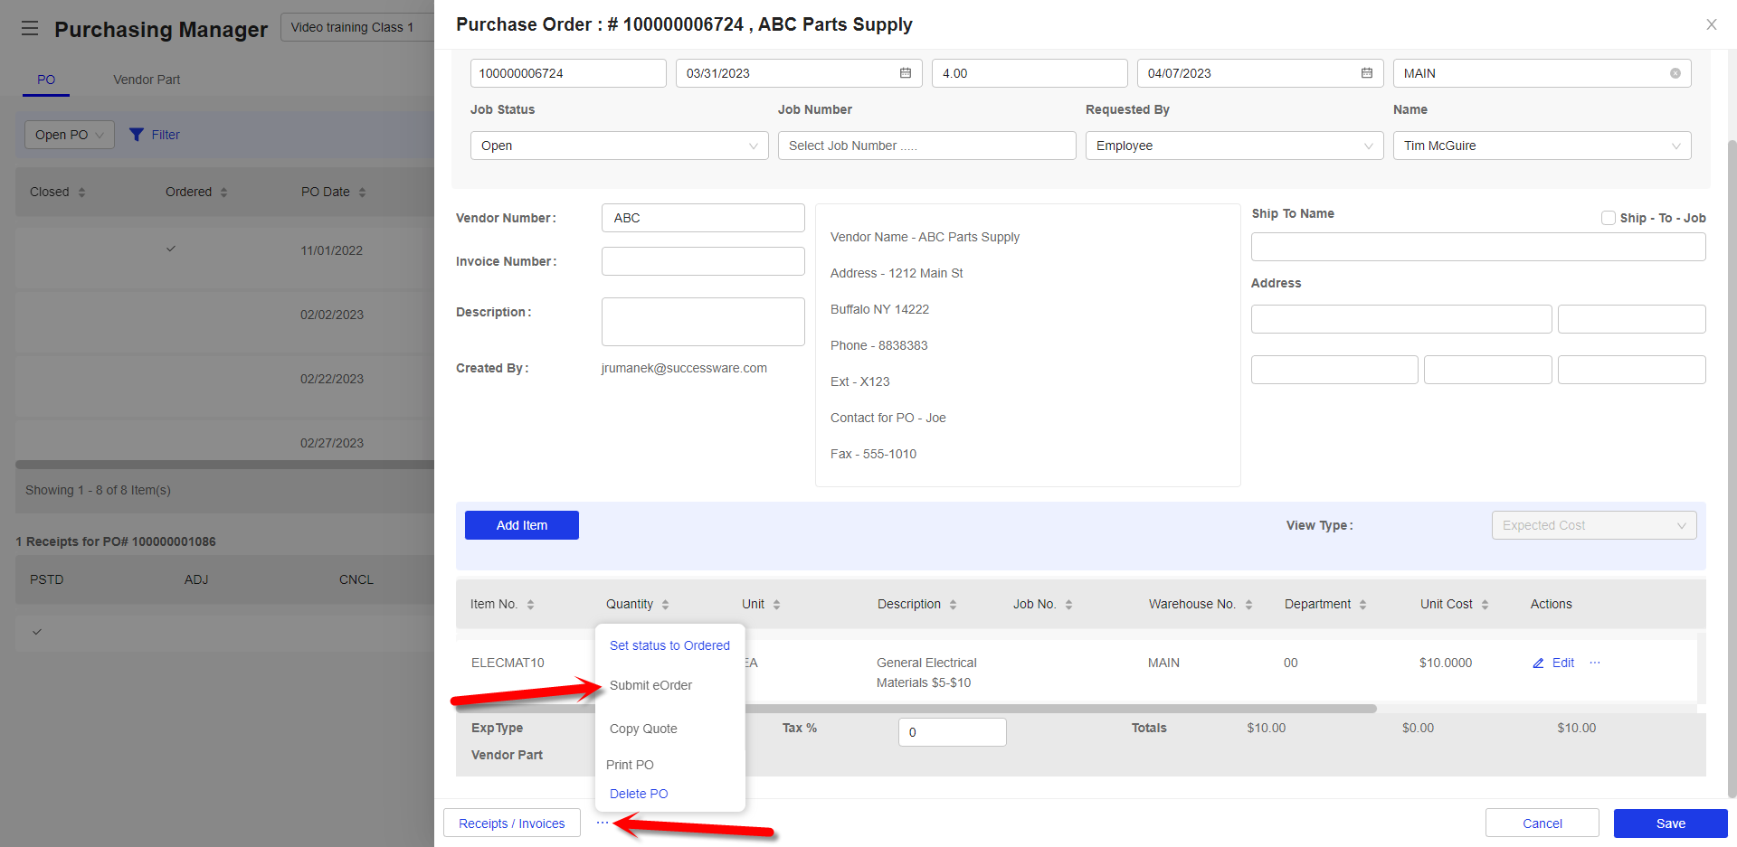The width and height of the screenshot is (1737, 847).
Task: Enable the Ship - To - Job checkbox
Action: coord(1609,217)
